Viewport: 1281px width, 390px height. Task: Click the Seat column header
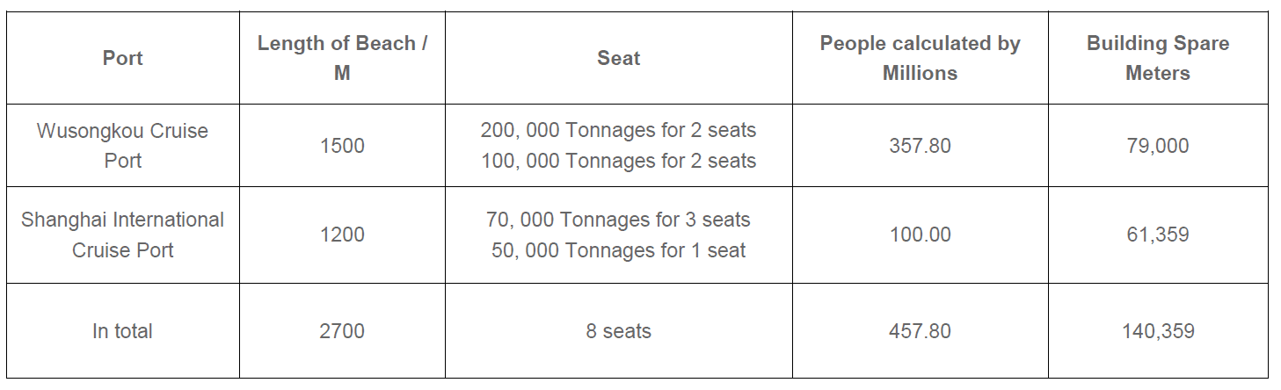click(x=618, y=58)
